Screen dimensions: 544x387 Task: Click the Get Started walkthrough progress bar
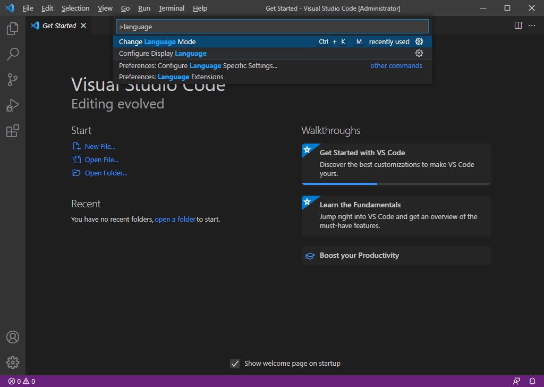point(396,183)
